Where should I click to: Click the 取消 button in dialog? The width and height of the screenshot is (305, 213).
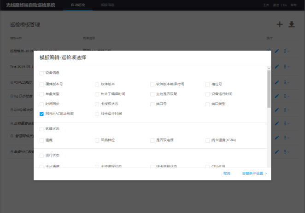pyautogui.click(x=227, y=173)
